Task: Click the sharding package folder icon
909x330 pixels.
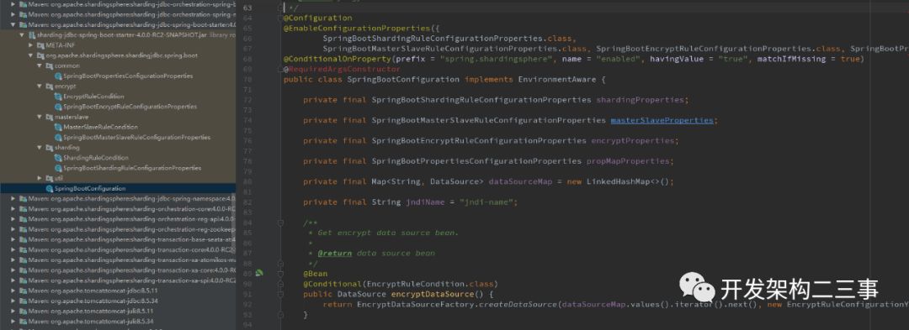Action: (50, 148)
